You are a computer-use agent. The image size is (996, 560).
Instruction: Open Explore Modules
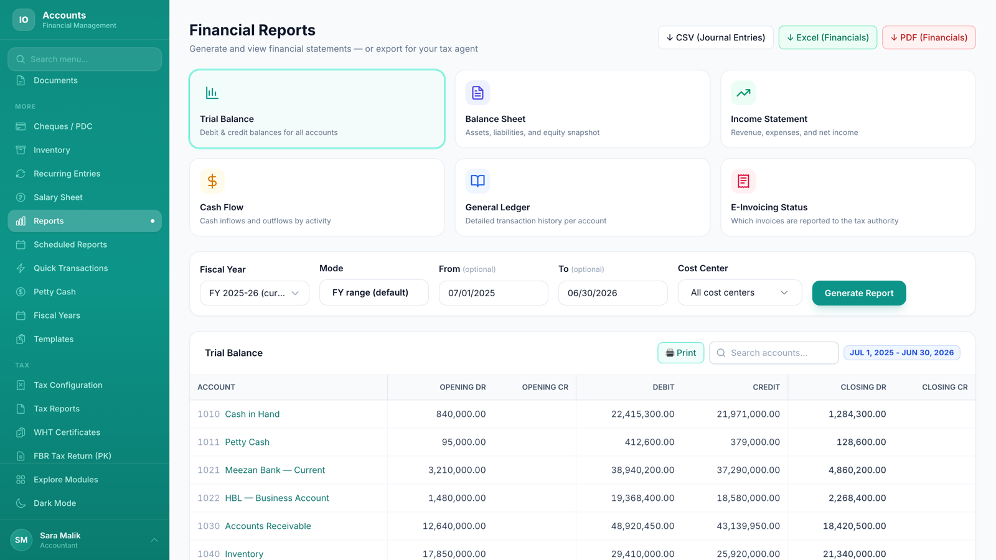[x=85, y=480]
